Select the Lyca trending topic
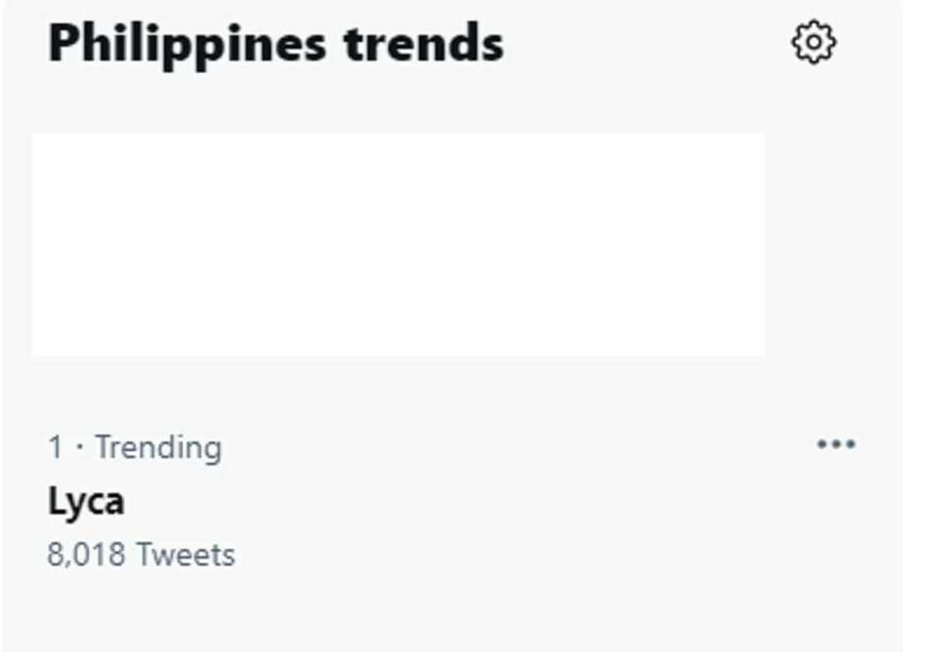Viewport: 931px width, 652px height. [x=86, y=501]
